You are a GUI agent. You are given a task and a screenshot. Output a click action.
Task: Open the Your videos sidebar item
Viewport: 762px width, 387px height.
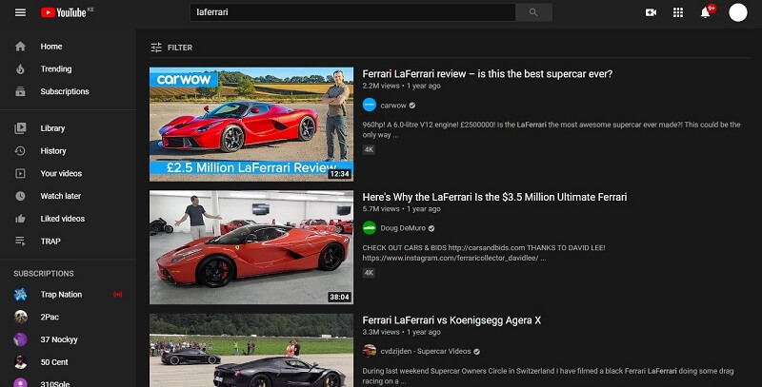(x=68, y=174)
